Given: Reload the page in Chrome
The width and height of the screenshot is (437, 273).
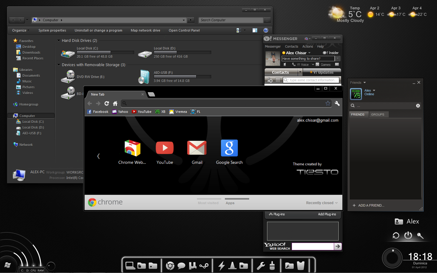Looking at the screenshot, I should click(x=107, y=103).
